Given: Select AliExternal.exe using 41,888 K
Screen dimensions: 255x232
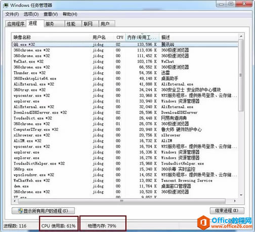Looking at the screenshot, I should [x=125, y=84].
